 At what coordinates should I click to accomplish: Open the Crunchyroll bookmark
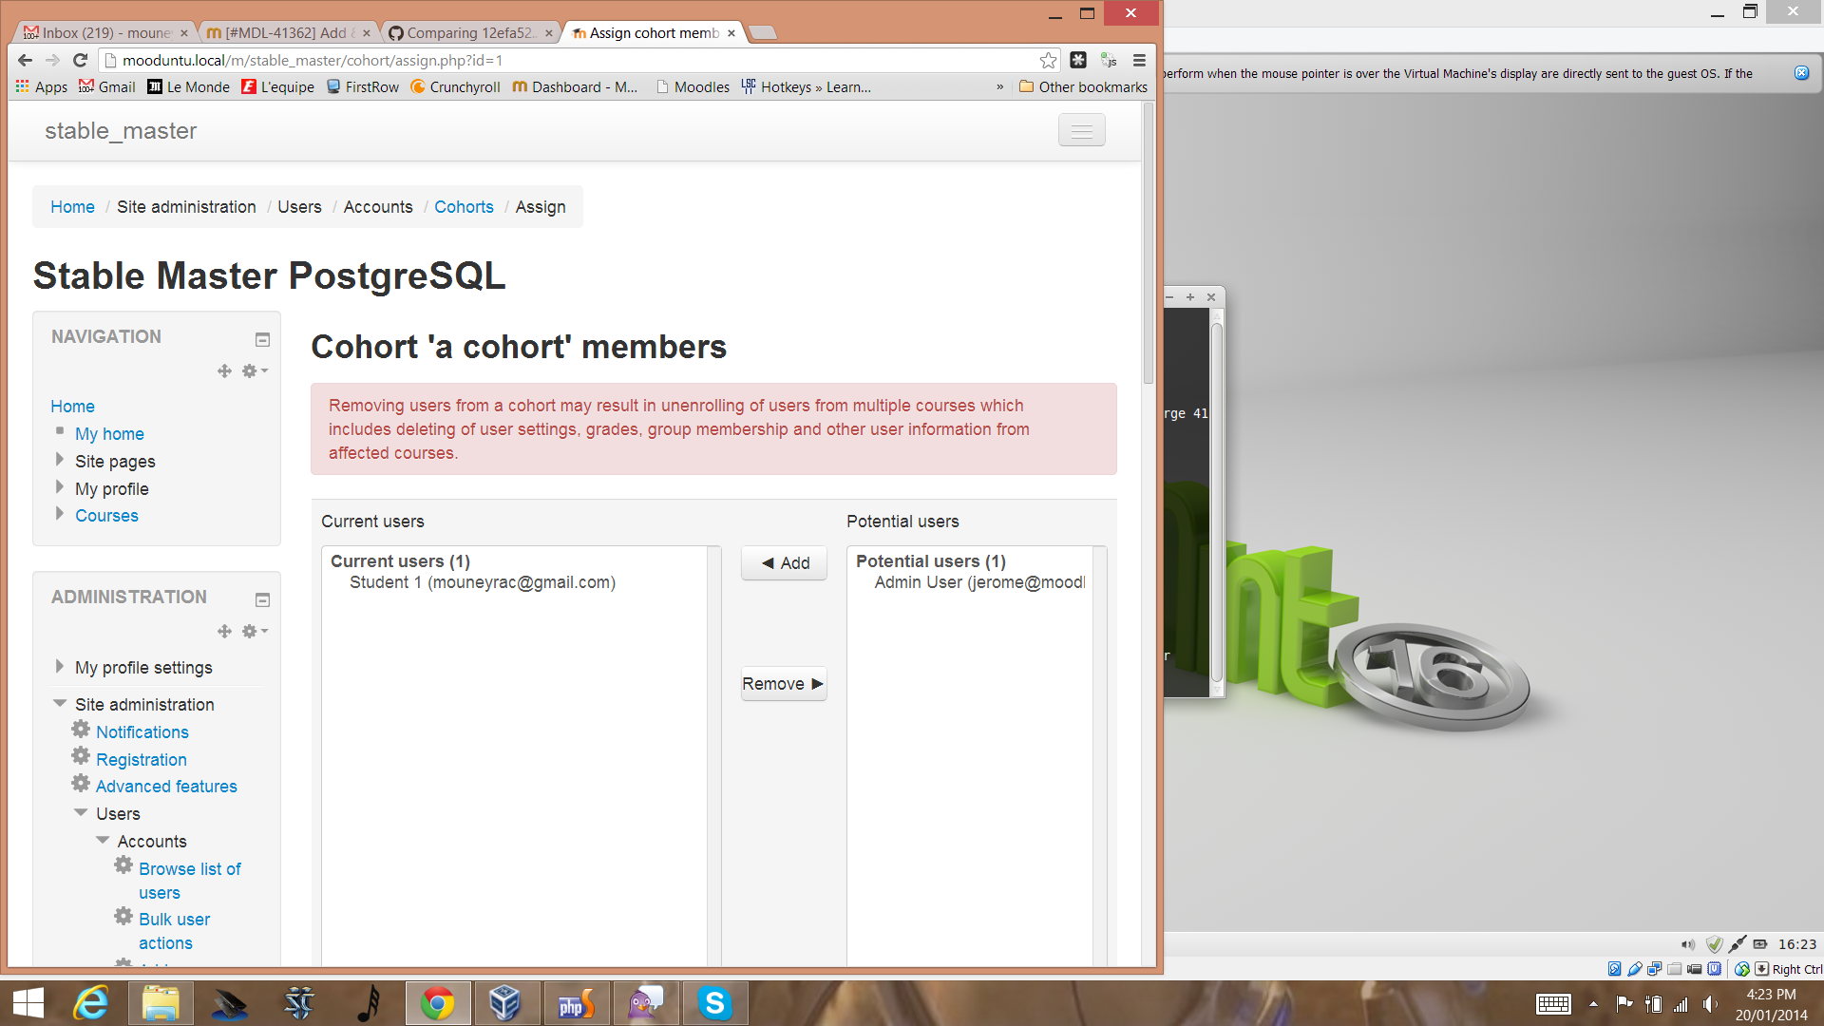point(455,86)
